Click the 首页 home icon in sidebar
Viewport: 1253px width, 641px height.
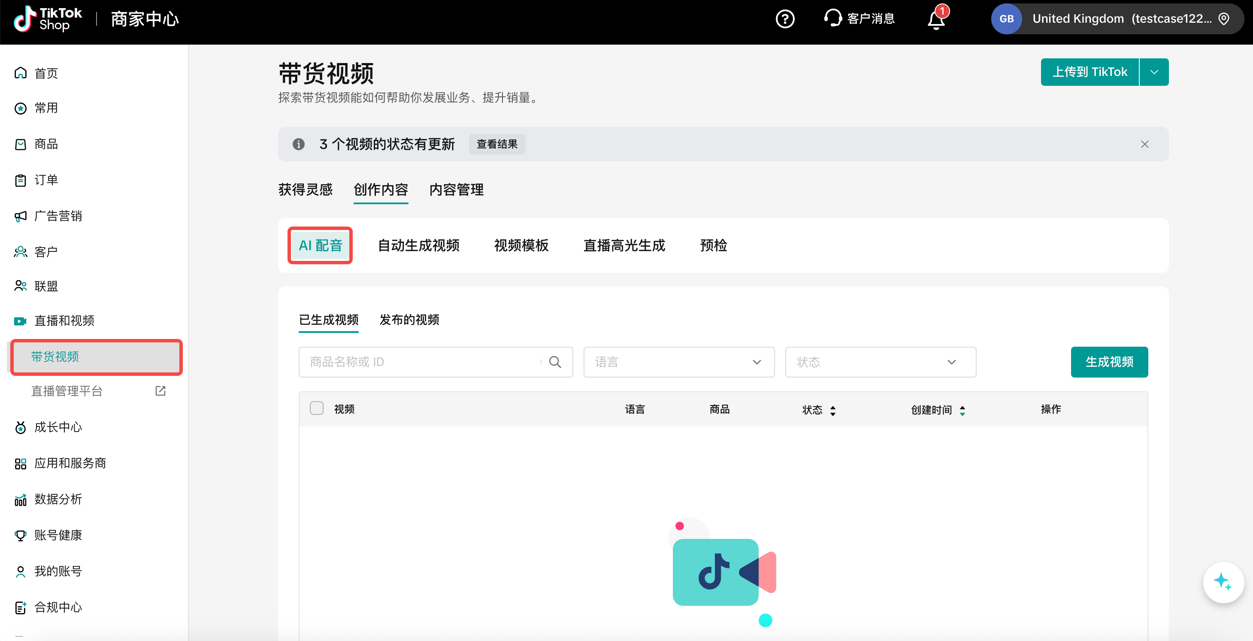21,73
